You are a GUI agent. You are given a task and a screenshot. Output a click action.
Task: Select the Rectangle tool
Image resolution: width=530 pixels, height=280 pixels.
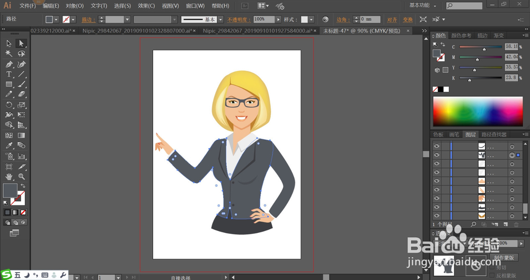click(x=9, y=85)
